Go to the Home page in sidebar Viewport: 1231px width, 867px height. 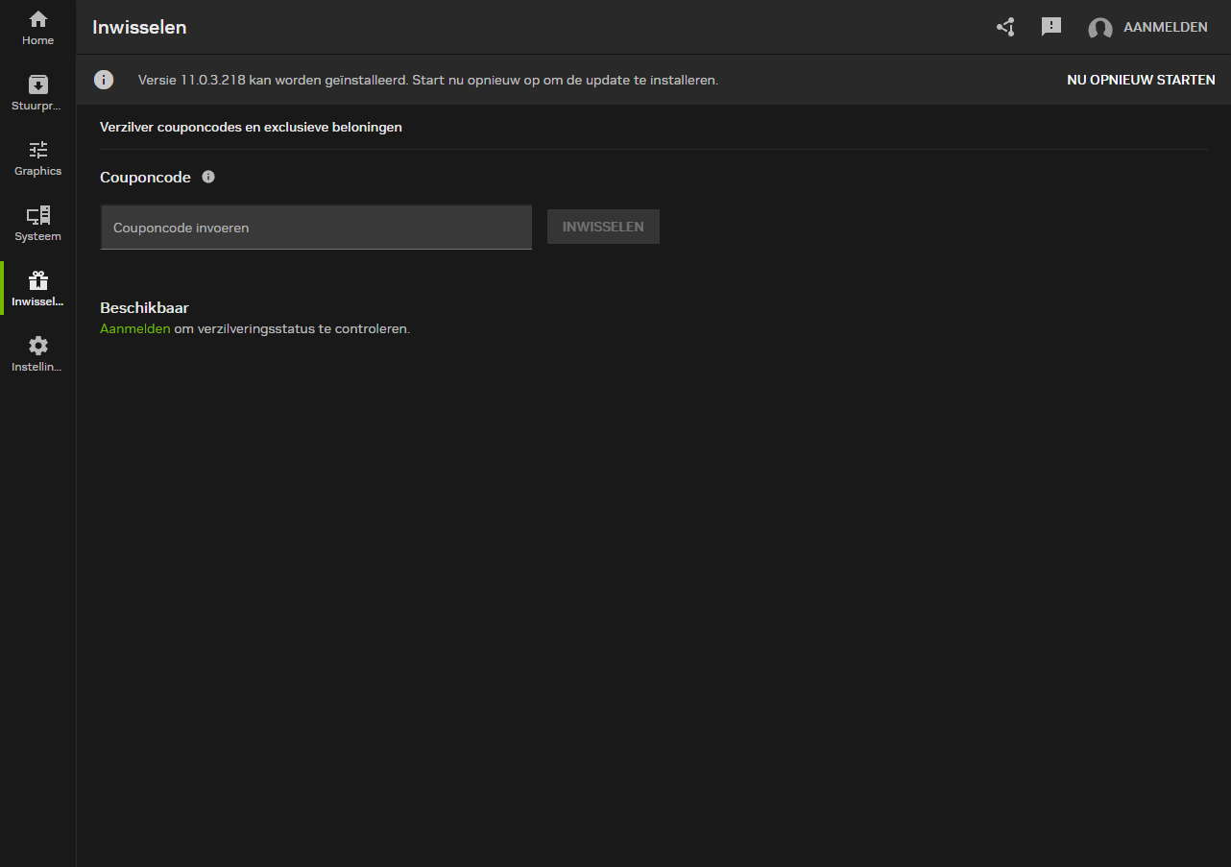[x=38, y=20]
